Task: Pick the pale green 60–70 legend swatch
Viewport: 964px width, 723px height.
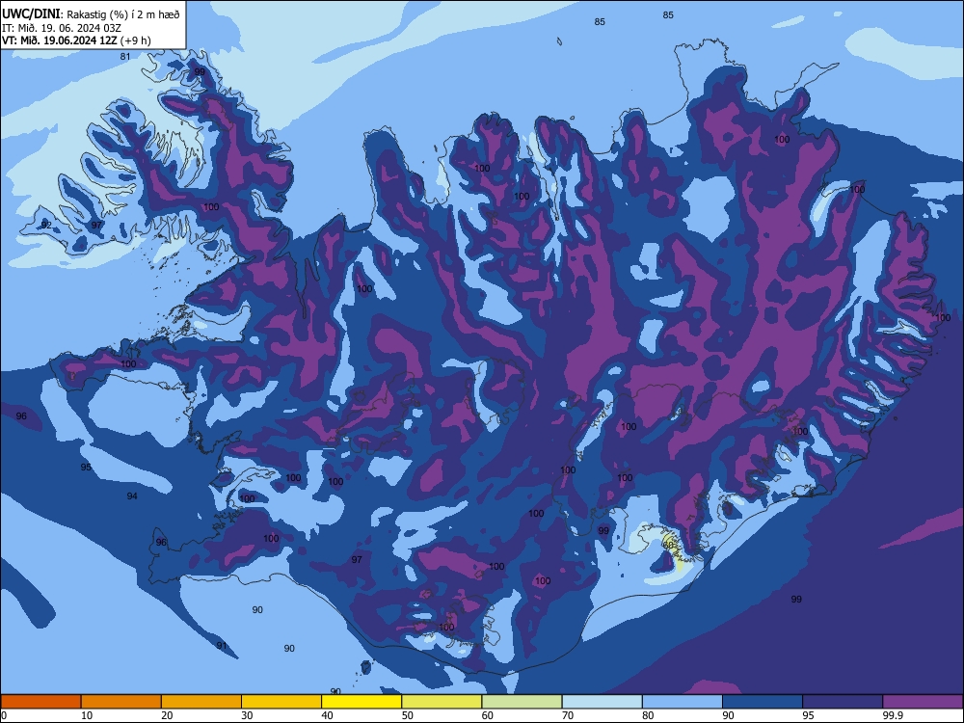Action: point(522,702)
